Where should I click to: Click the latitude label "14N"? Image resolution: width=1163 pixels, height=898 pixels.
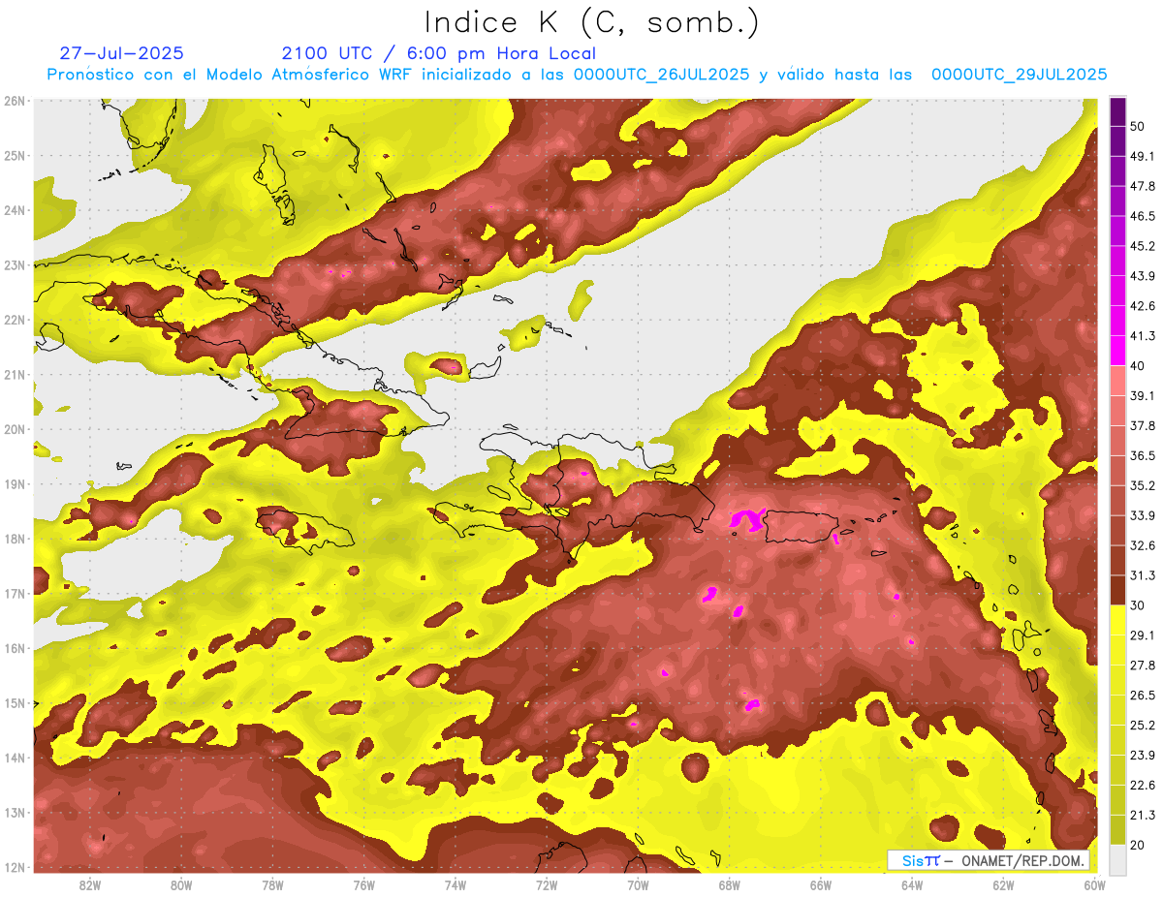(x=15, y=758)
